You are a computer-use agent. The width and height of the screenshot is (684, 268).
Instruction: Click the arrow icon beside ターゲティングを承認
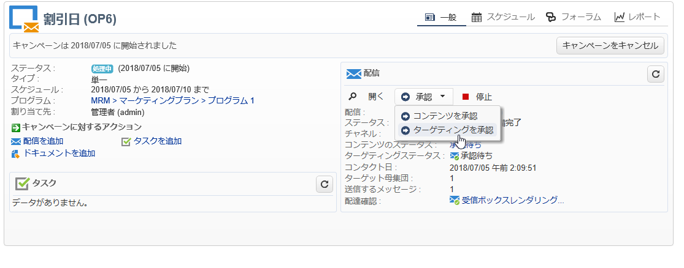tap(405, 130)
